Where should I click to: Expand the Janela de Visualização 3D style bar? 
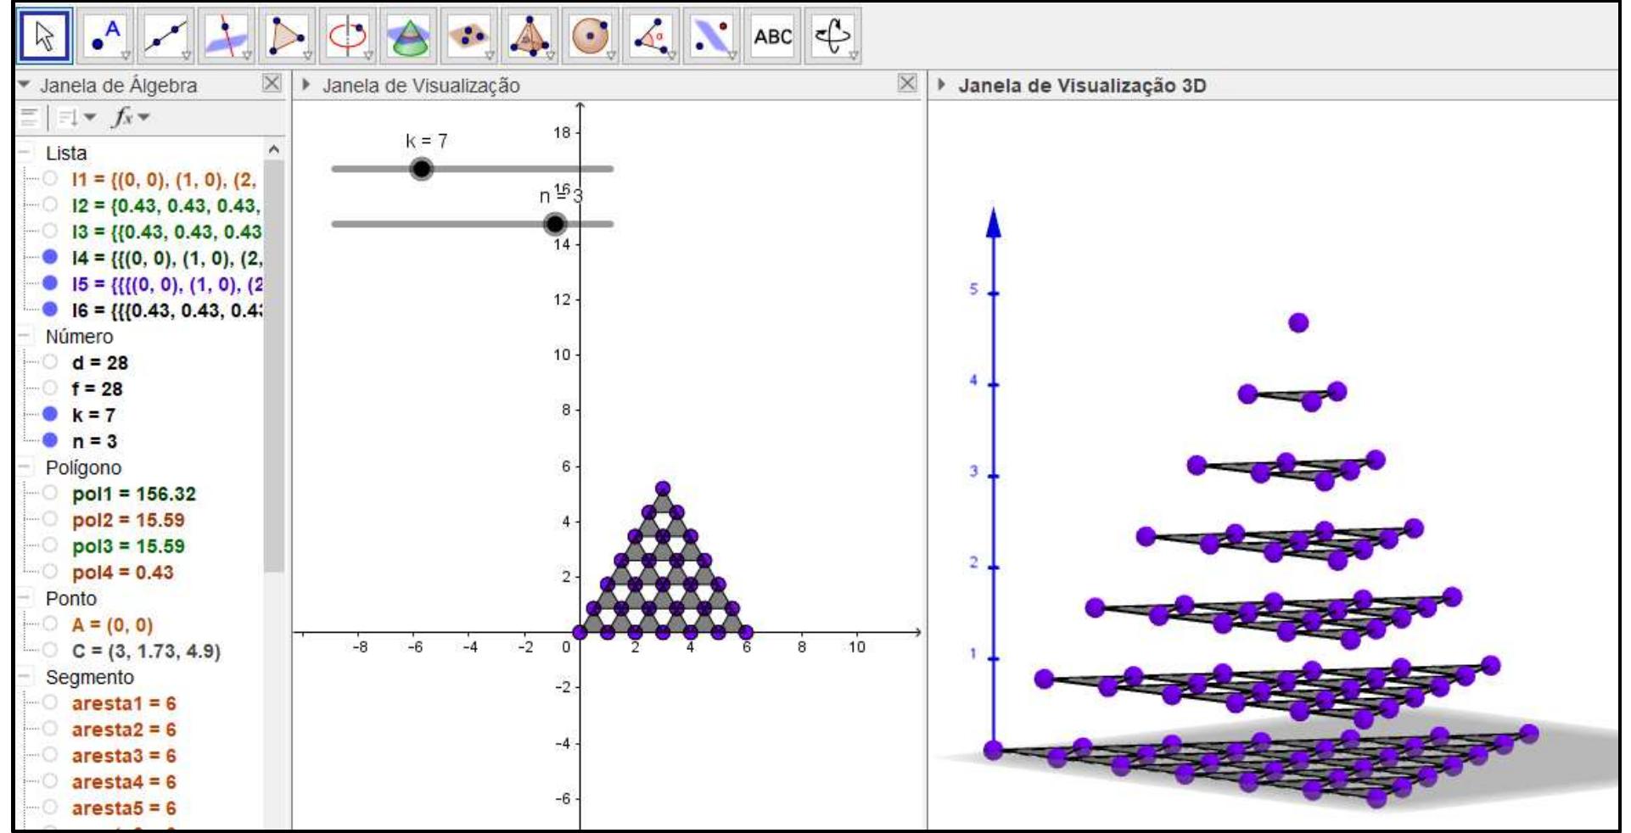[941, 85]
